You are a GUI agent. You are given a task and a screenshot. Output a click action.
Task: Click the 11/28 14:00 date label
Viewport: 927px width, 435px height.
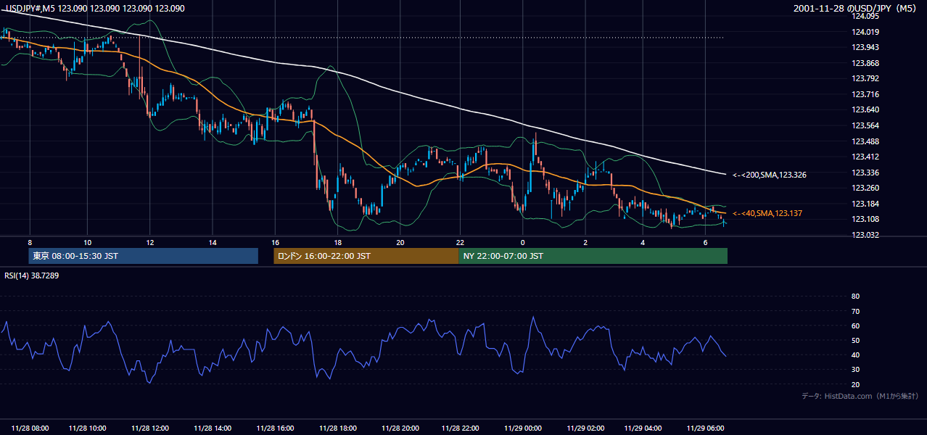point(213,428)
